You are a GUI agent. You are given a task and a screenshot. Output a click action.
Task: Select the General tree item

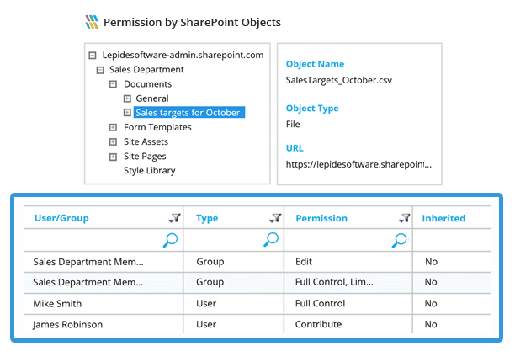152,98
